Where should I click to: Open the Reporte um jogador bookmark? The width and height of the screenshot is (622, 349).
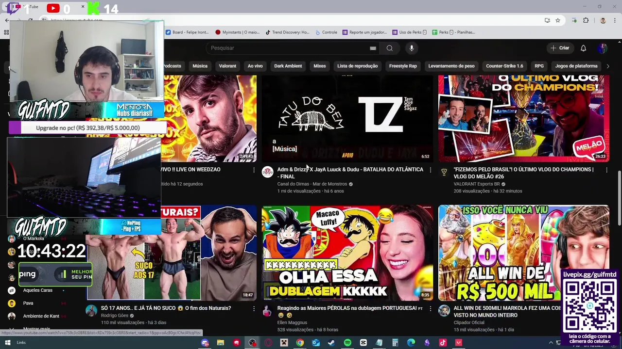(x=364, y=32)
